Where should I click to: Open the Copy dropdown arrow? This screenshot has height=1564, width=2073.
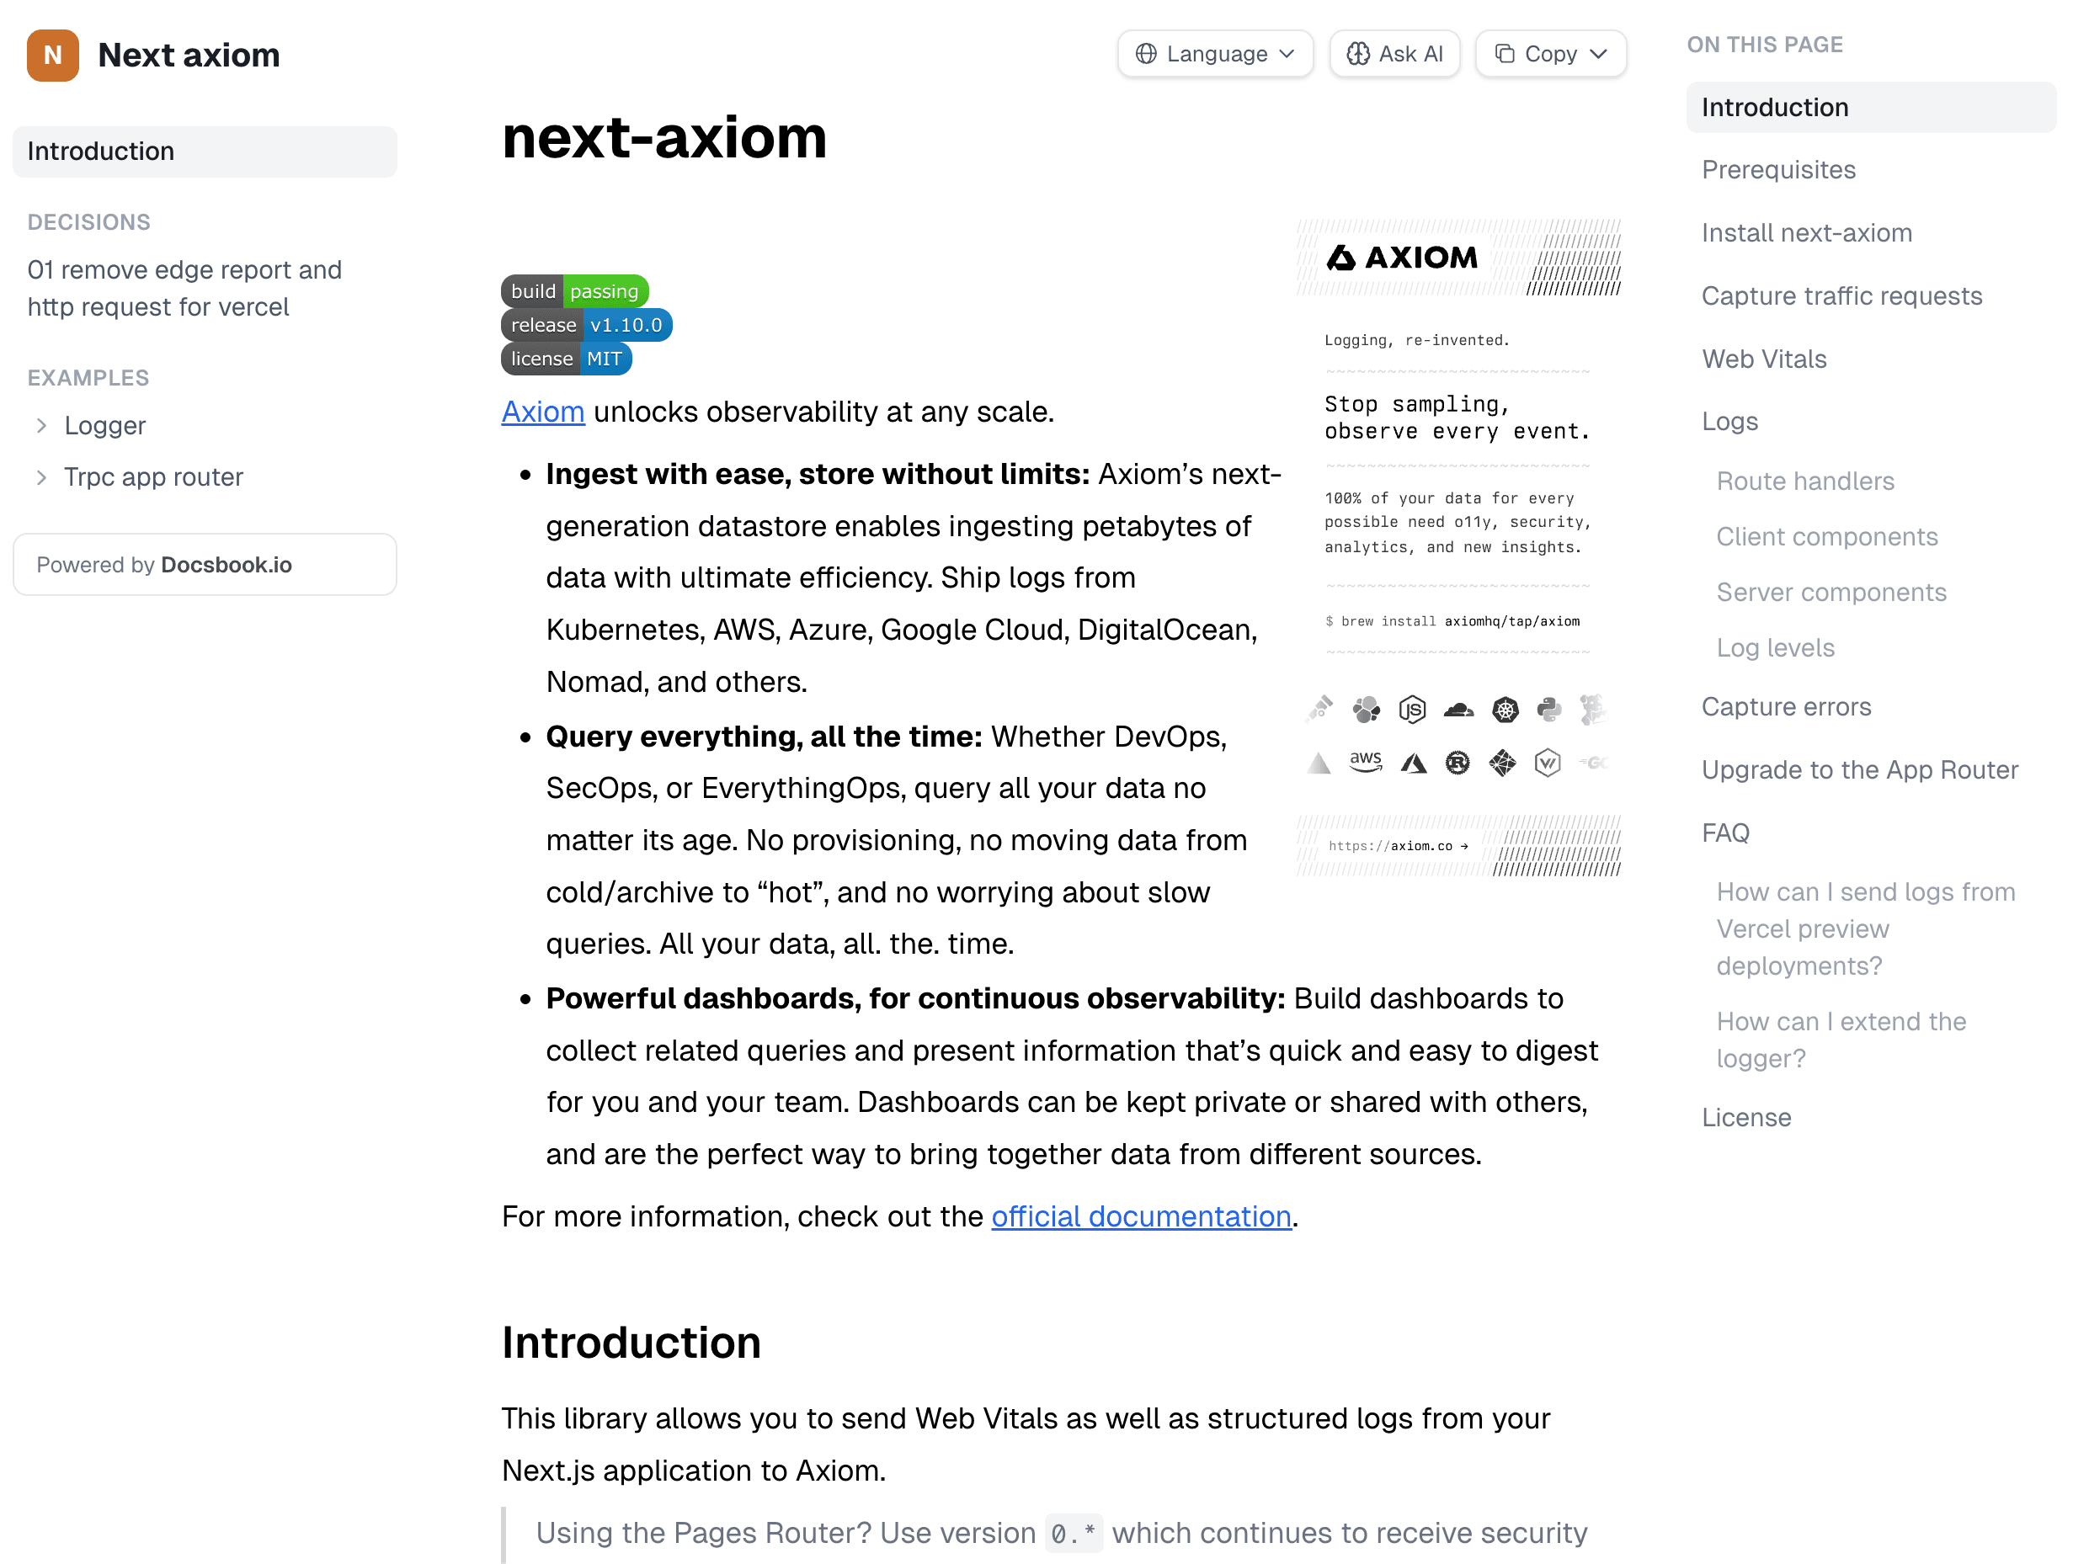[x=1599, y=55]
